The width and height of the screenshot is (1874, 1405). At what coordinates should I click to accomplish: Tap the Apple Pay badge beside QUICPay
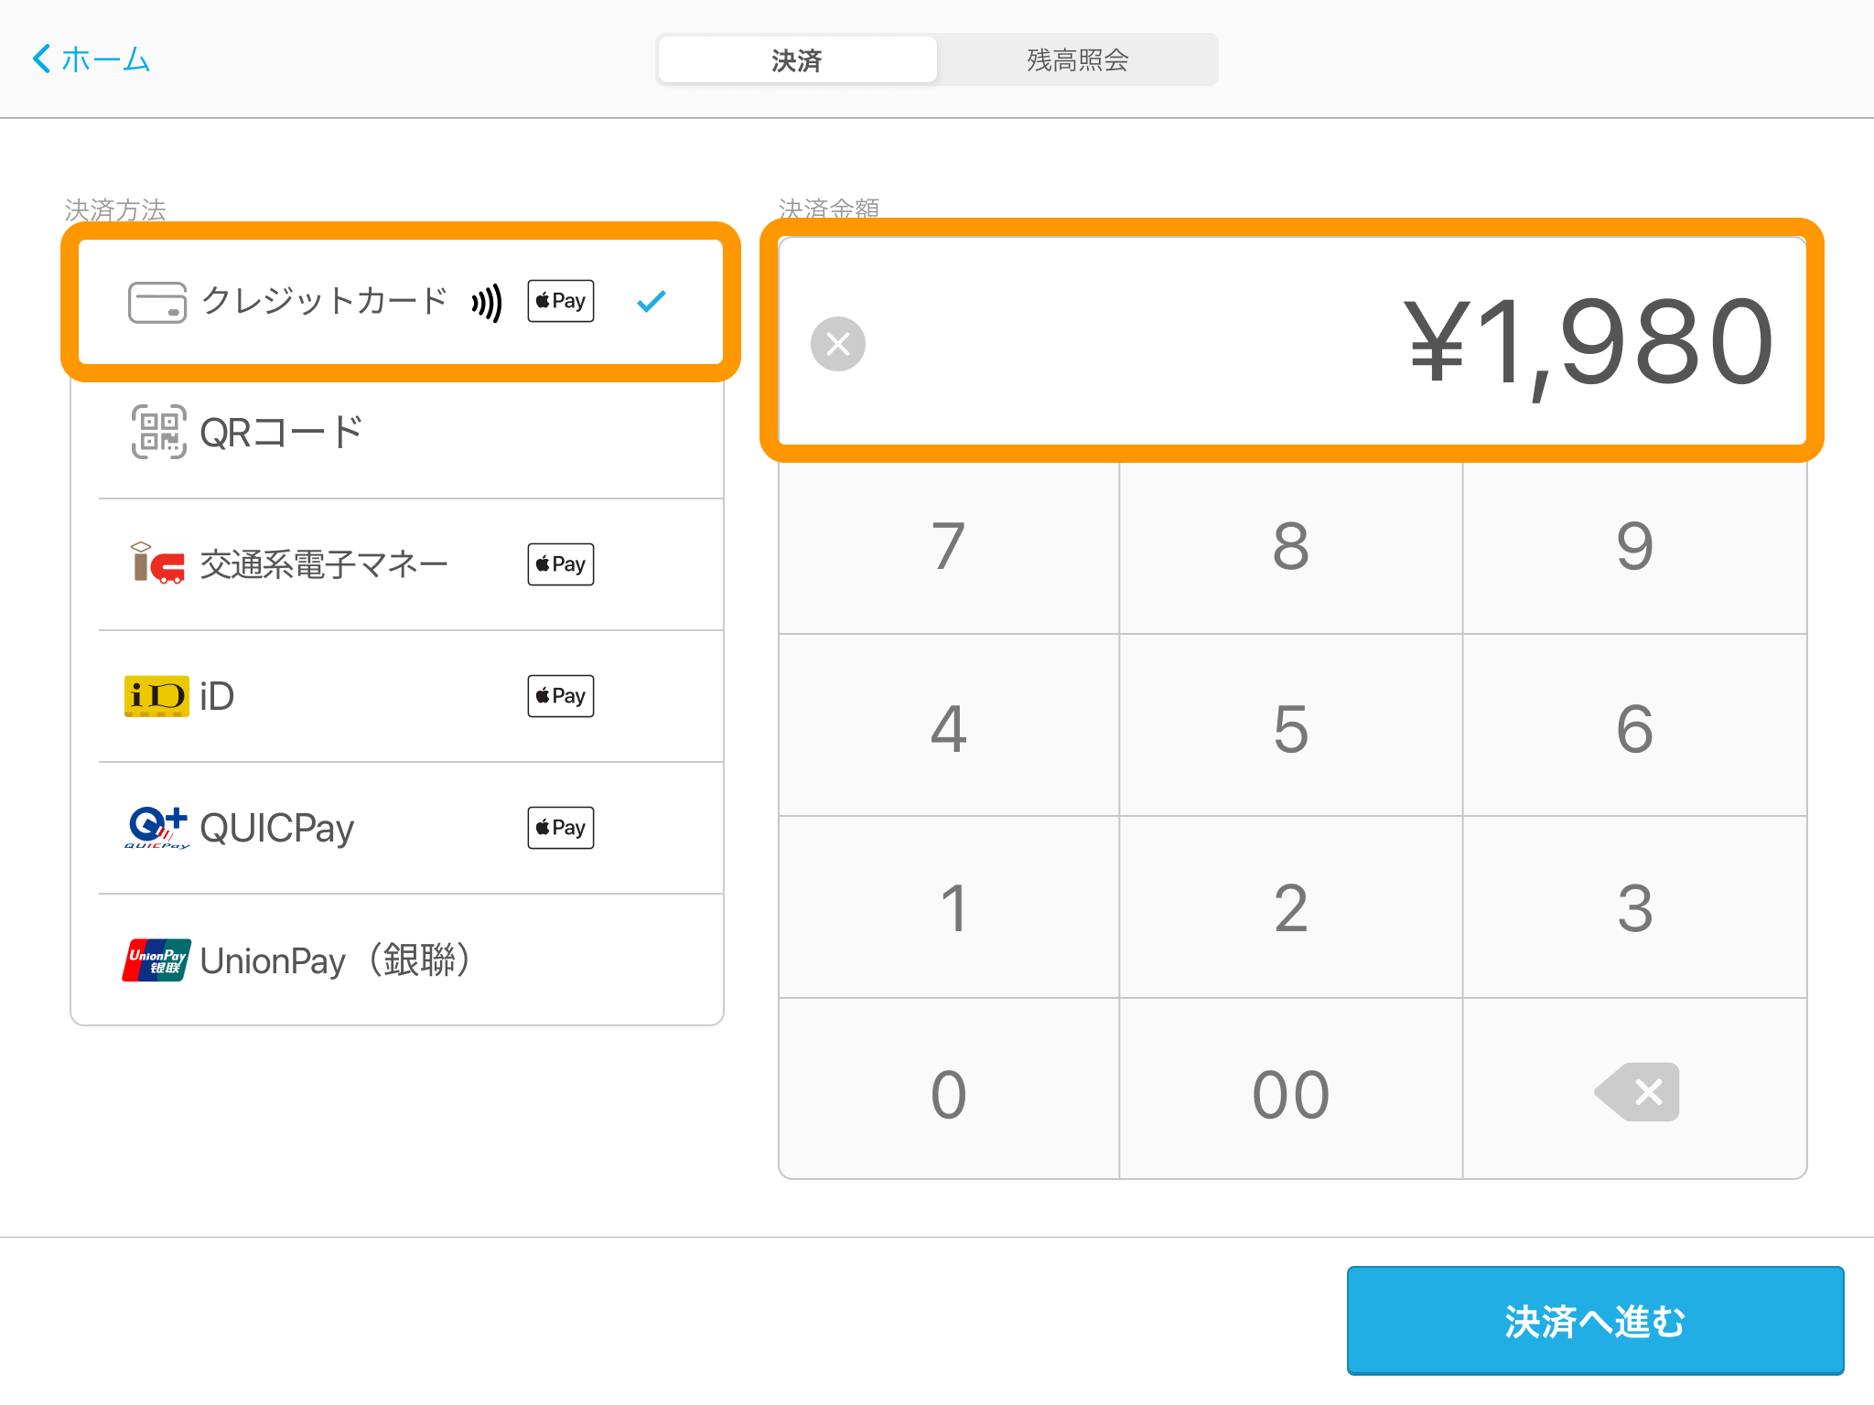click(560, 828)
